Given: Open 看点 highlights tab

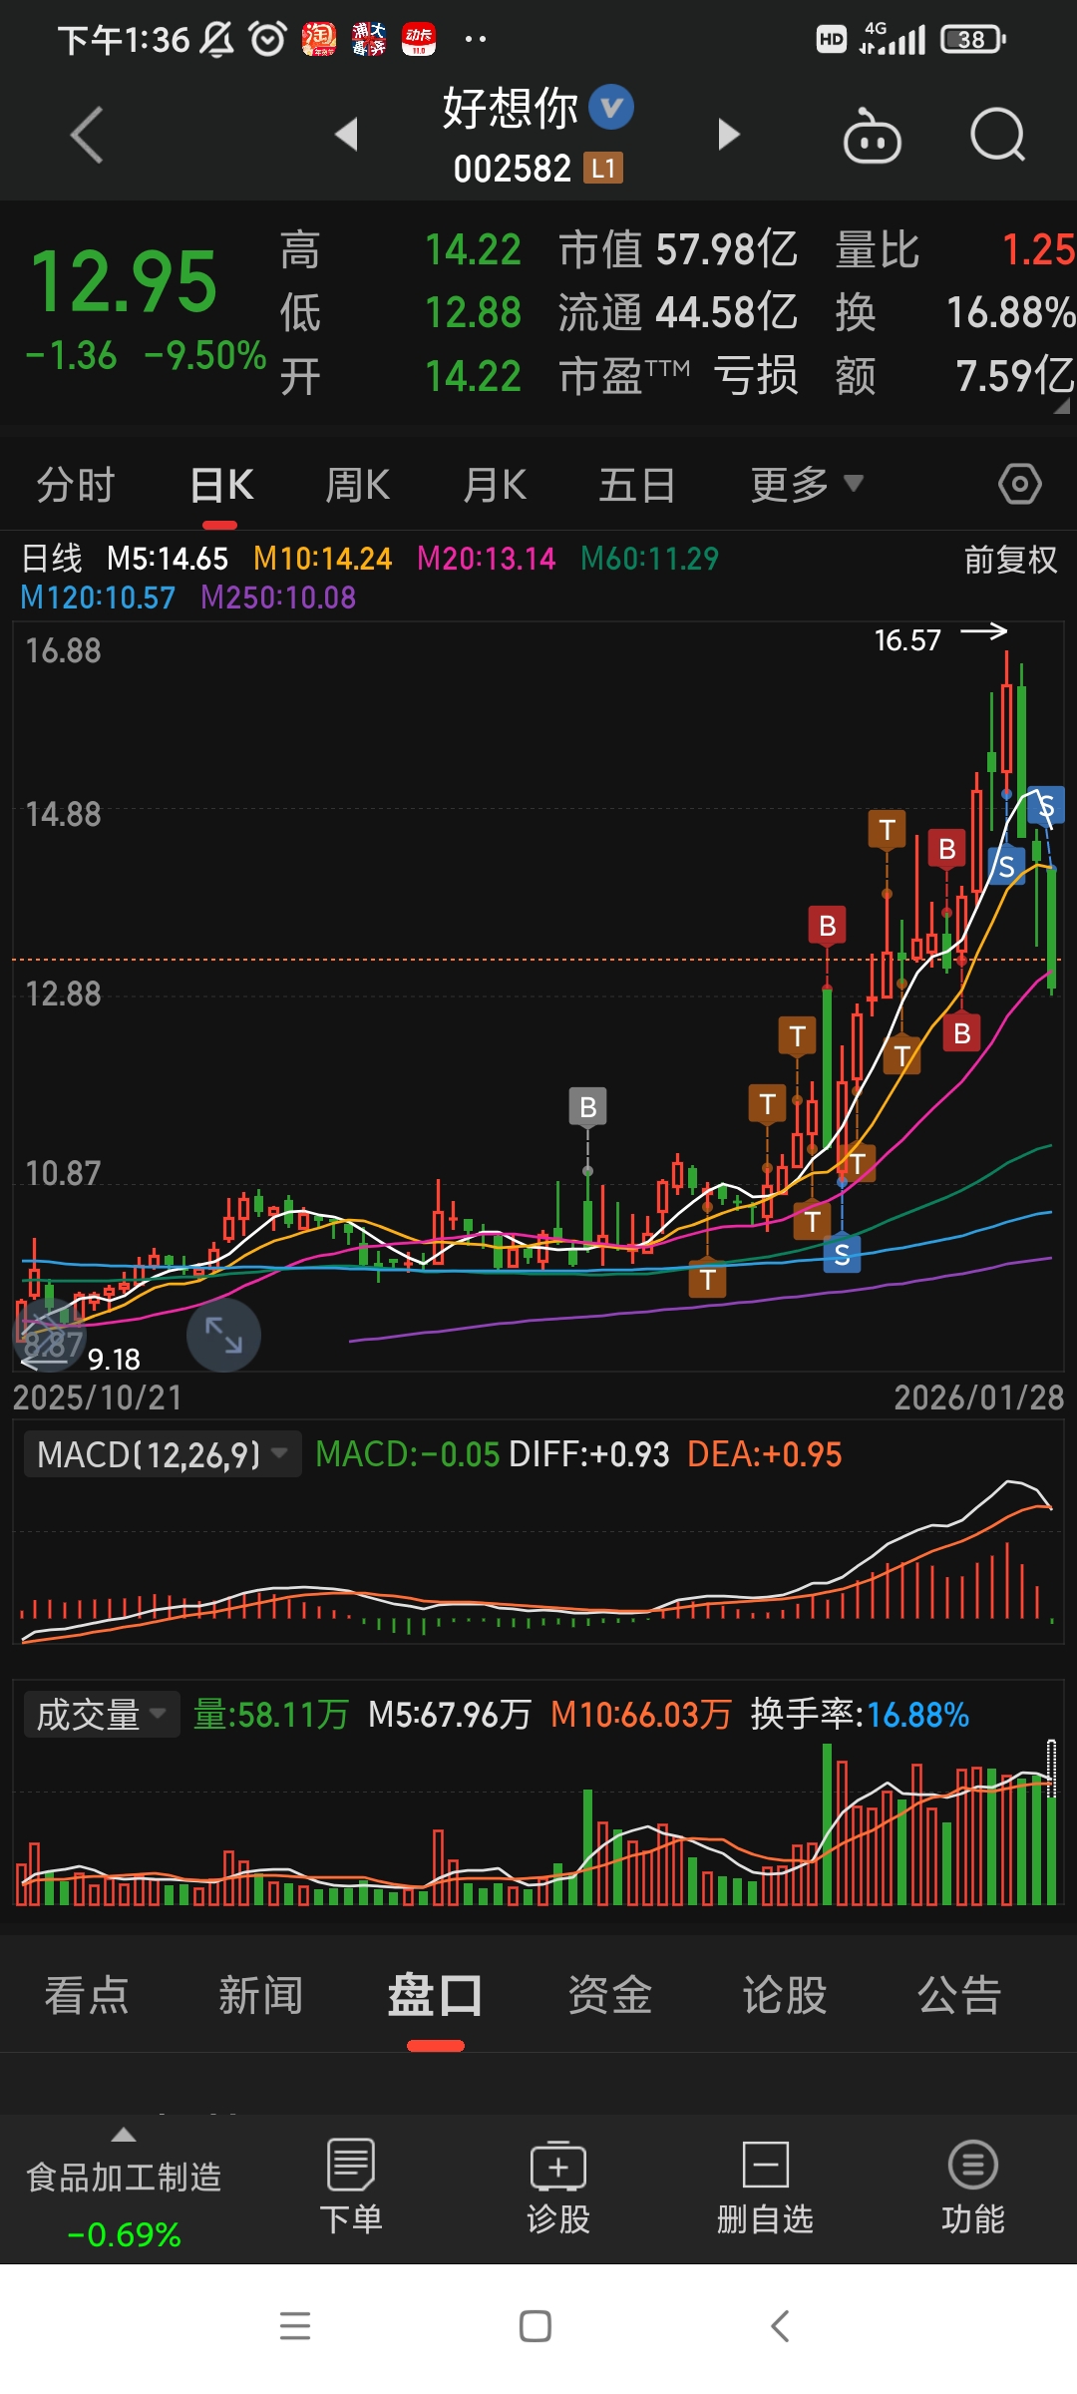Looking at the screenshot, I should [87, 1996].
